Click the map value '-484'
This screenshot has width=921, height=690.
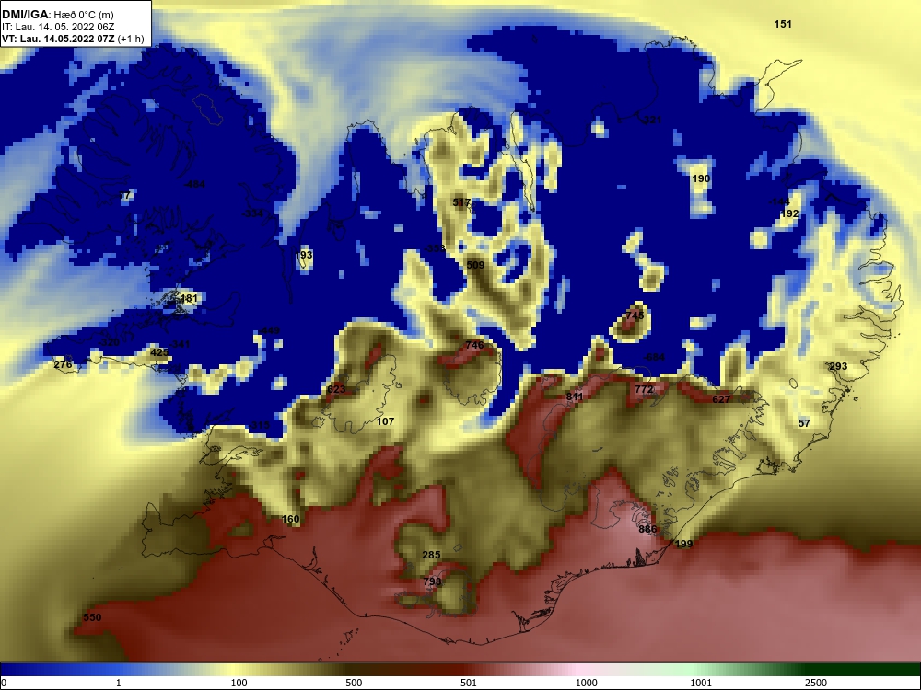(x=194, y=184)
